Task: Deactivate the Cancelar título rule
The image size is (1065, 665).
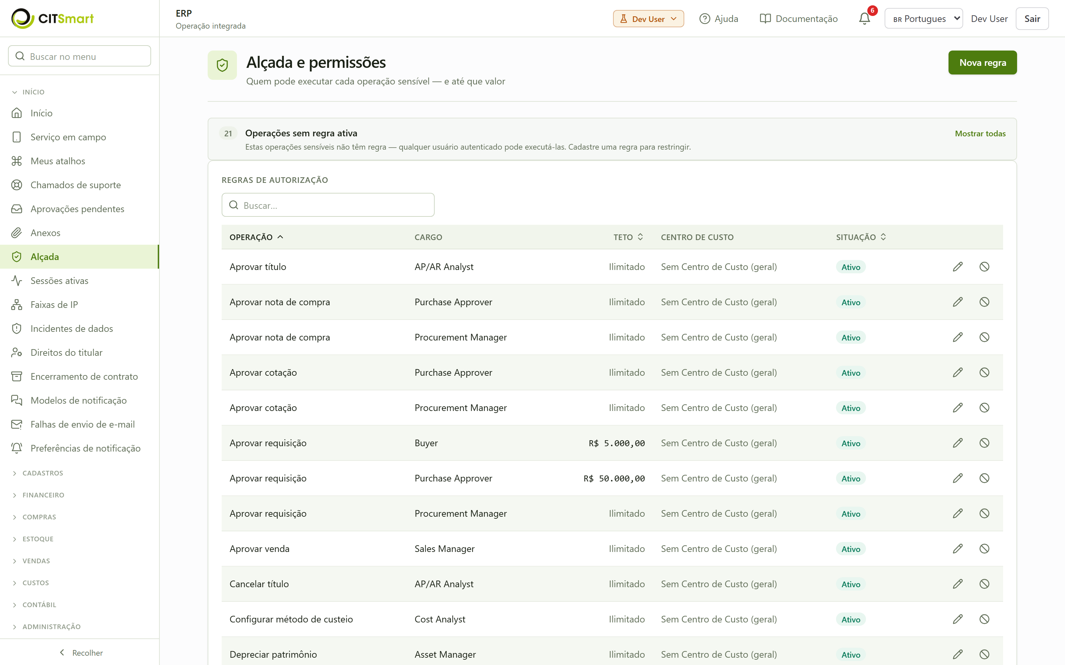Action: (984, 584)
